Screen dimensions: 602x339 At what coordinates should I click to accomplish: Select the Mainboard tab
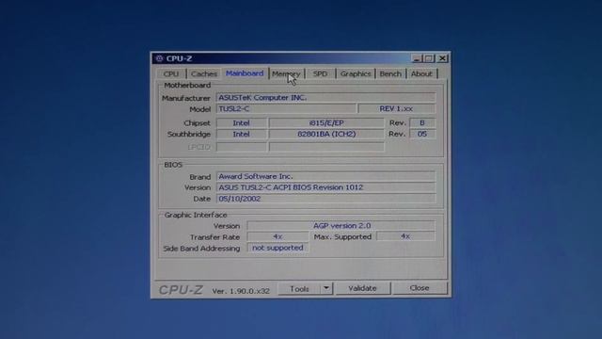coord(245,73)
